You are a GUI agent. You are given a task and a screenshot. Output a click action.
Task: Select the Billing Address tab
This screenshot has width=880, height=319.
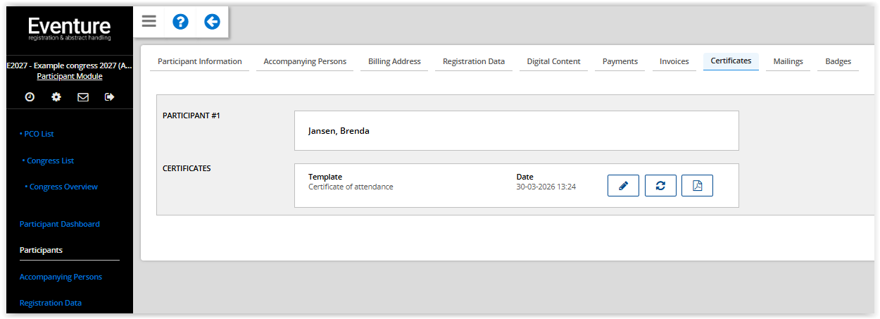394,62
